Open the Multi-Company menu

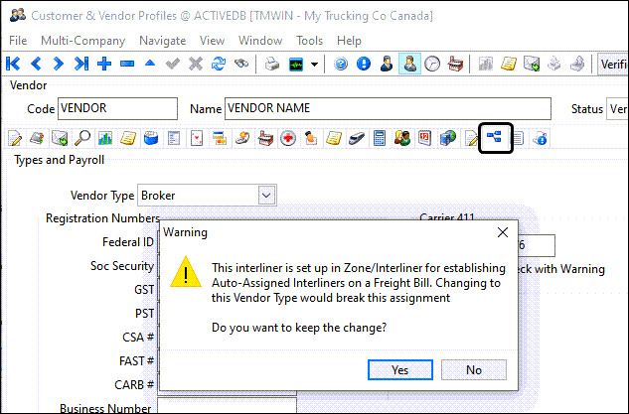click(82, 41)
